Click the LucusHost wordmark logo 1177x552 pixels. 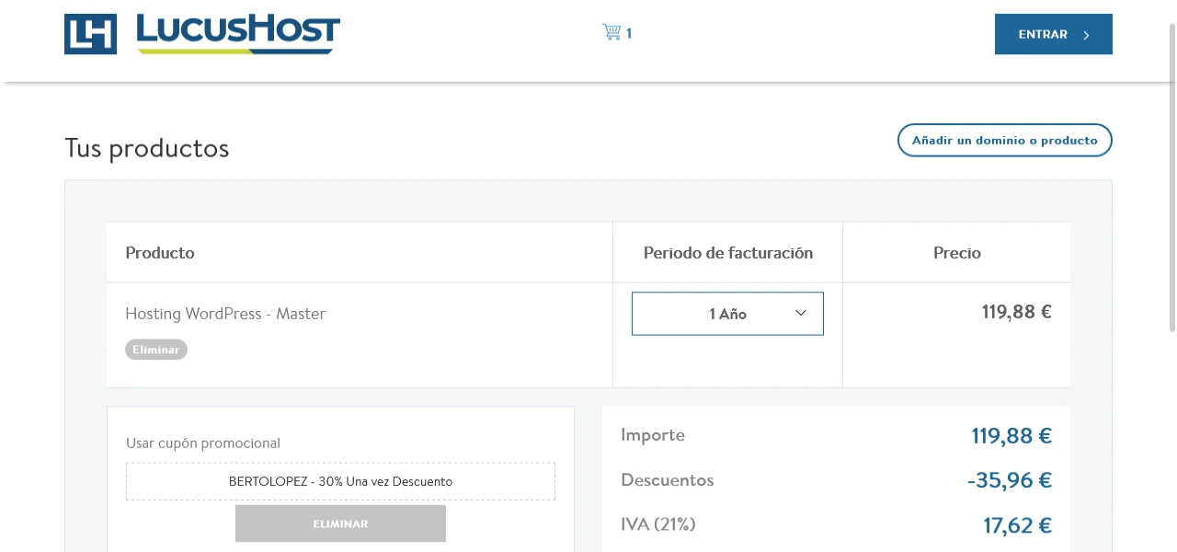click(x=238, y=34)
